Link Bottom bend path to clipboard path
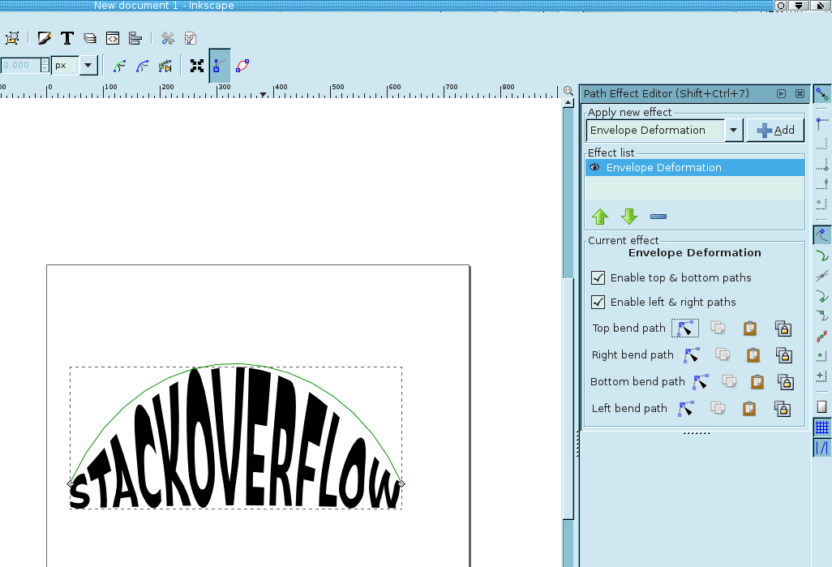The height and width of the screenshot is (567, 832). coord(786,382)
